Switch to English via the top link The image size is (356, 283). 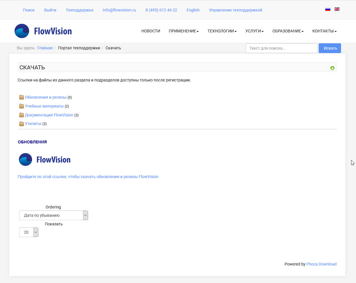pos(193,10)
